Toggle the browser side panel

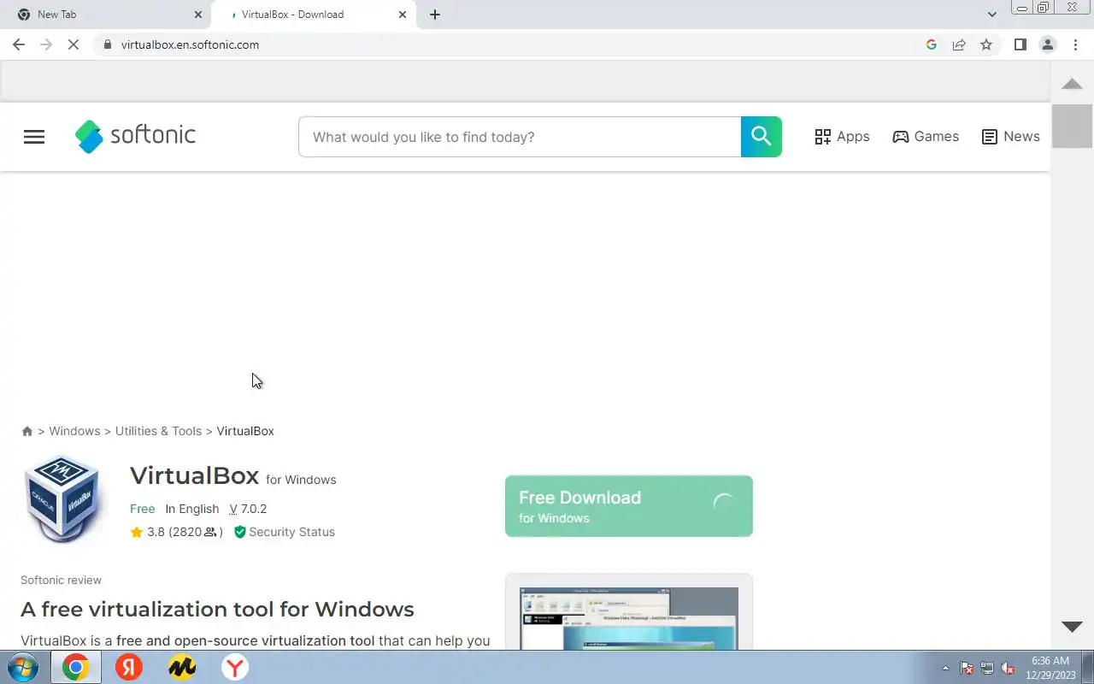pos(1020,44)
